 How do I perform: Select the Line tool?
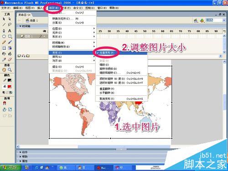click(x=4, y=25)
